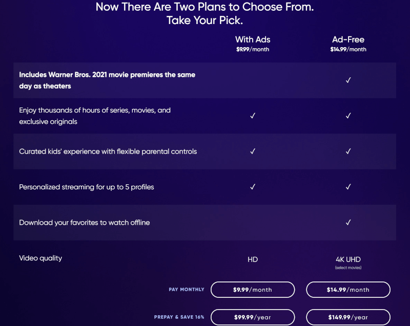Click Ad-Free checkmark for download offline row
This screenshot has width=410, height=326.
click(x=348, y=223)
